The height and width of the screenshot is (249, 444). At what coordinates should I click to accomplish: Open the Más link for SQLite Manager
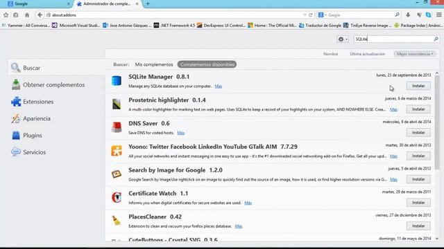218,86
